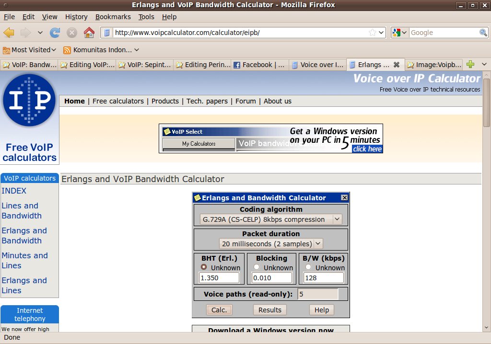Click the calculator Help button

coord(322,310)
